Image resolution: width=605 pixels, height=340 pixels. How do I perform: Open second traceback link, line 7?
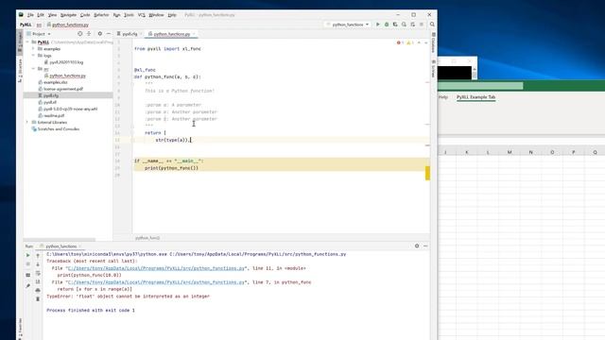[x=156, y=282]
